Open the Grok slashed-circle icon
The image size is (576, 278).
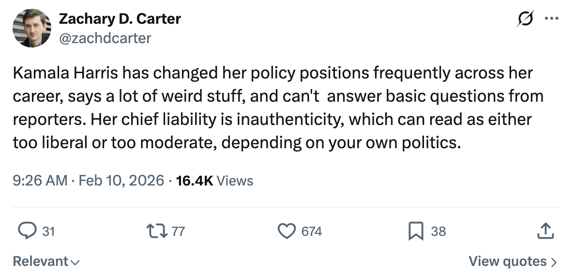524,20
